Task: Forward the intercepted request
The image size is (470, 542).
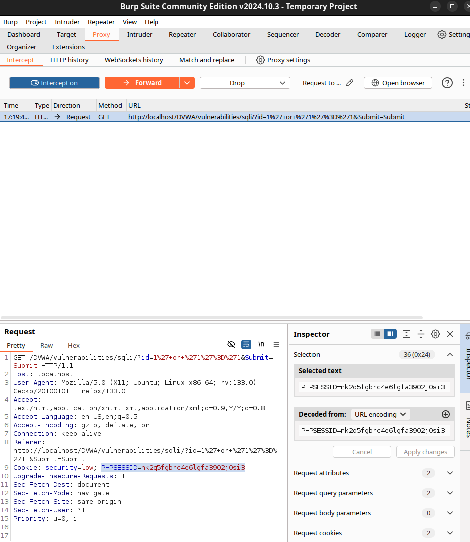Action: pyautogui.click(x=142, y=83)
